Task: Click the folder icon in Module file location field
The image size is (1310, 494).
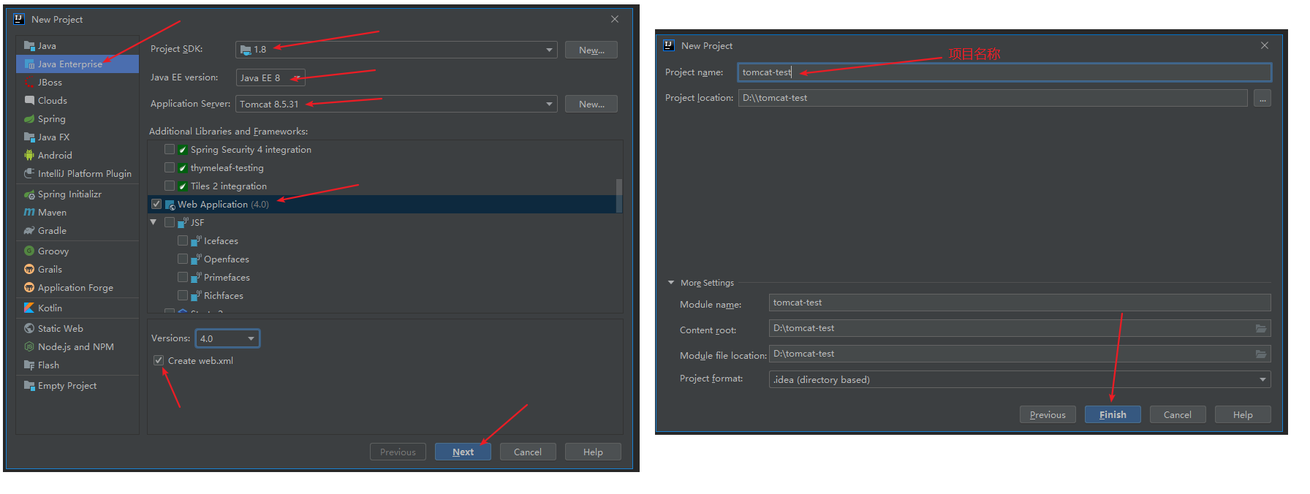Action: (x=1261, y=354)
